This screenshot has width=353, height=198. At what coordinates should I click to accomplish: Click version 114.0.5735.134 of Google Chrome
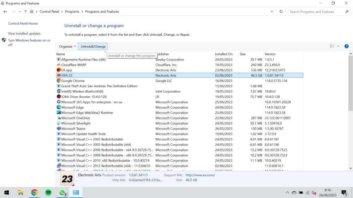point(276,81)
